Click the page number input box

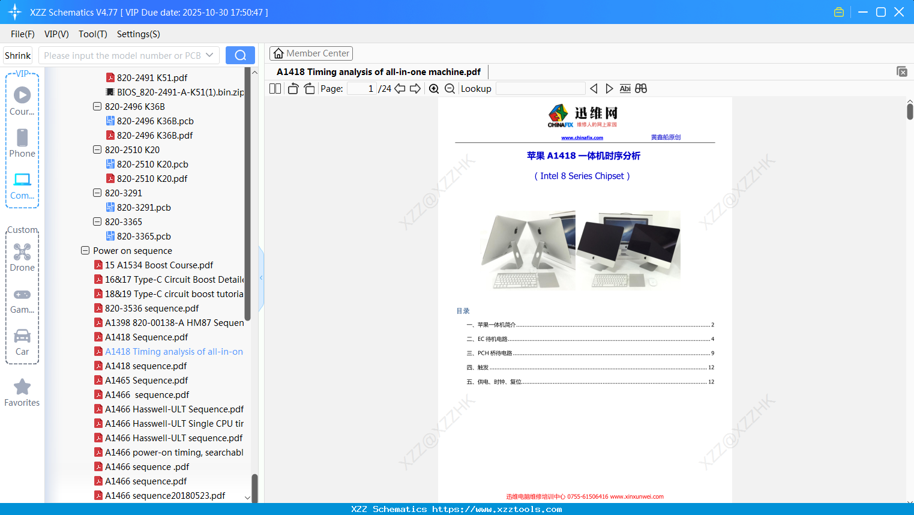tap(362, 89)
